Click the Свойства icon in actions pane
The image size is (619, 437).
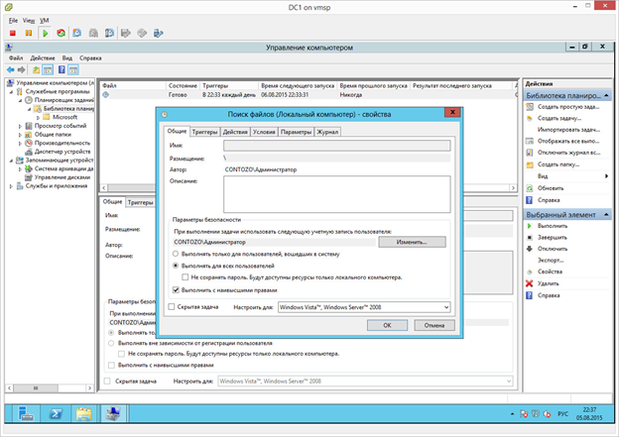530,272
